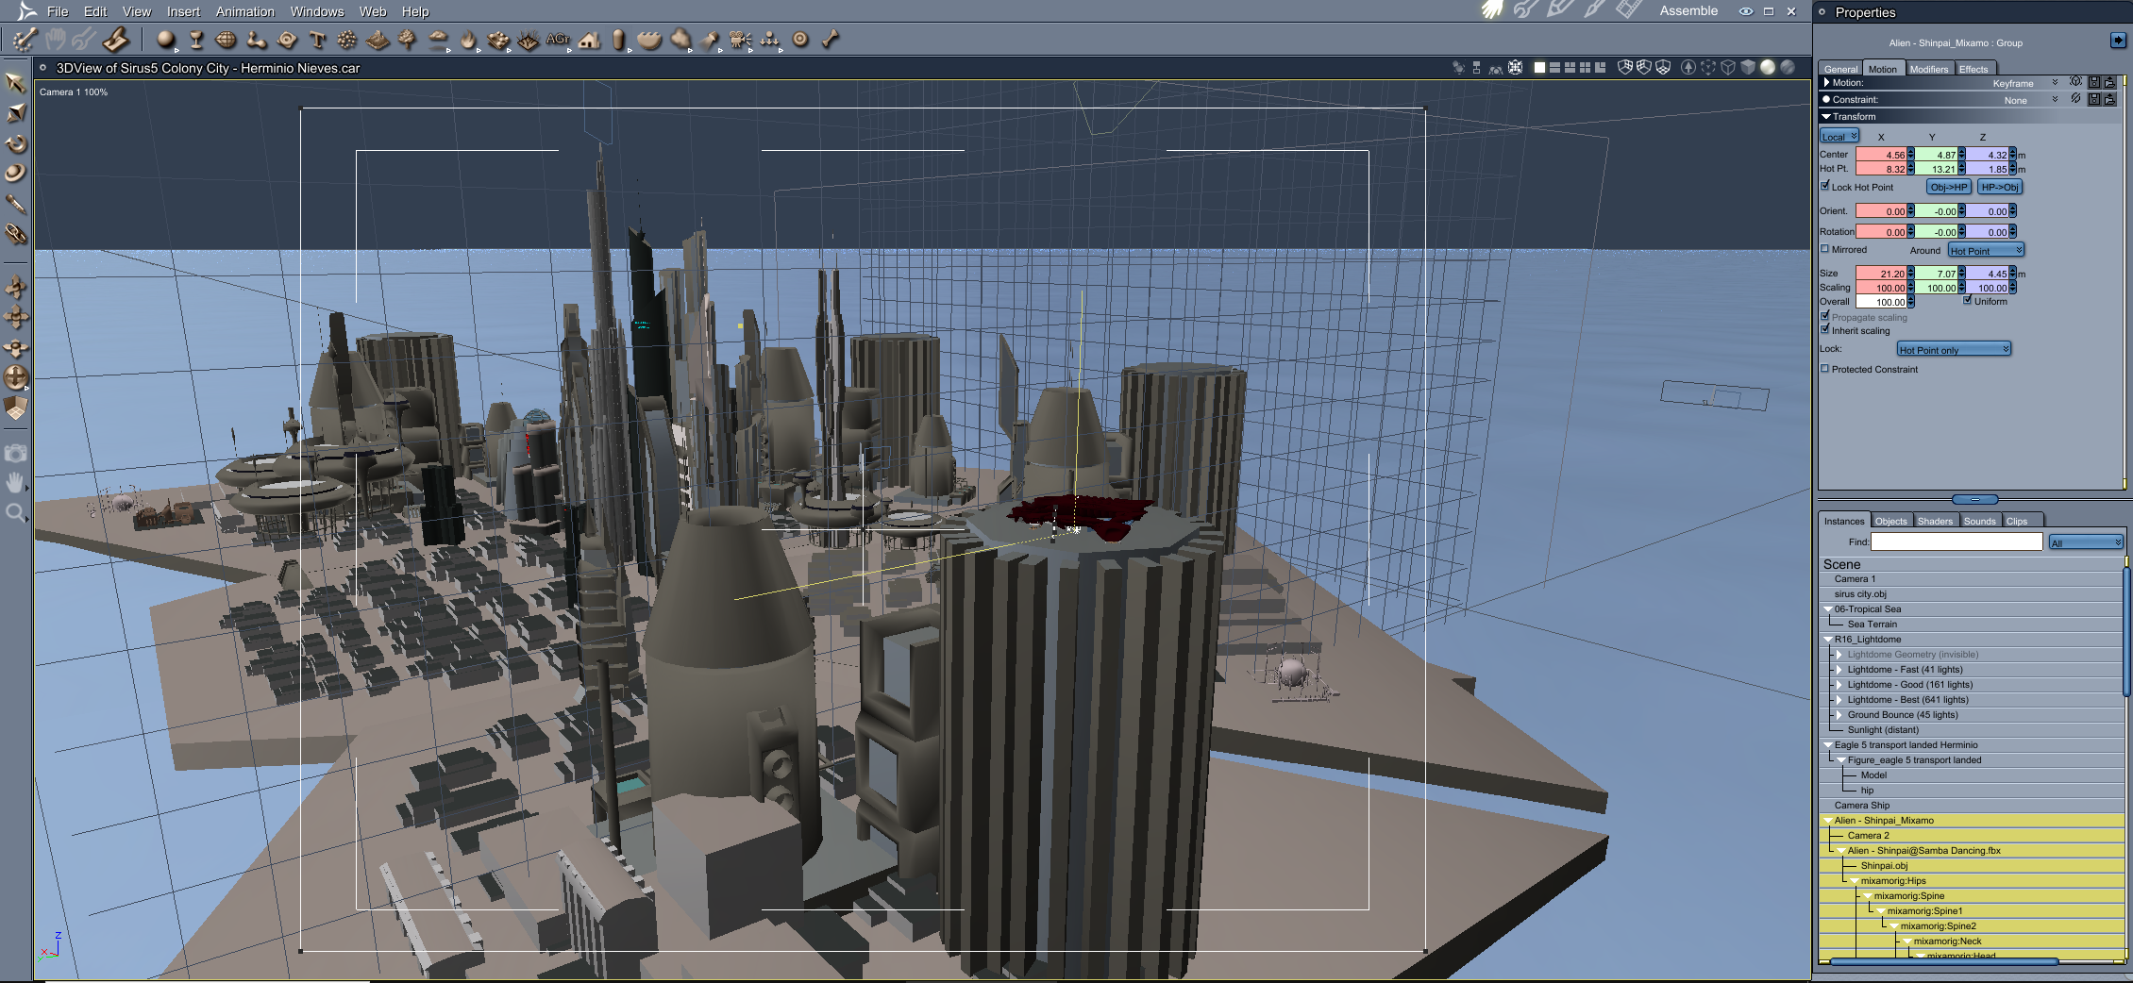Screen dimensions: 2133x983
Task: Select the chain Link tool
Action: tap(15, 234)
